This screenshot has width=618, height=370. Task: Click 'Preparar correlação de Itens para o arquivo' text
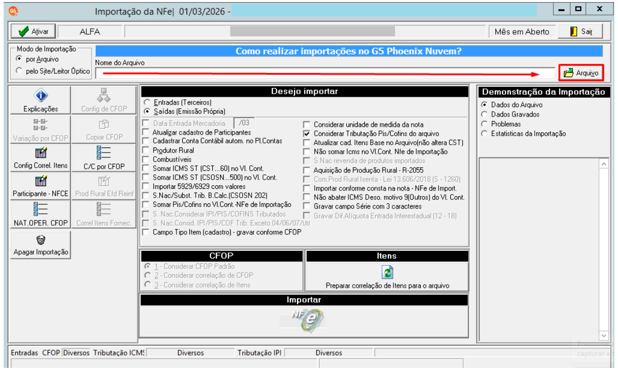click(388, 286)
